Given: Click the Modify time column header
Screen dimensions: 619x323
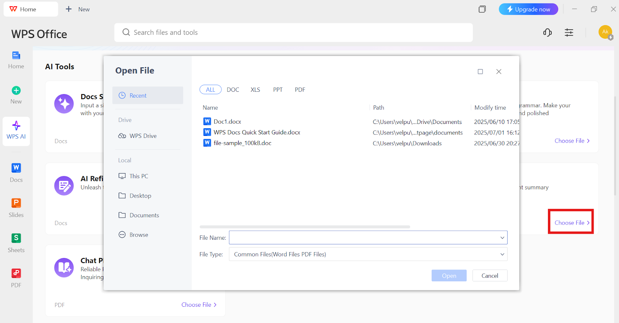Looking at the screenshot, I should (490, 108).
